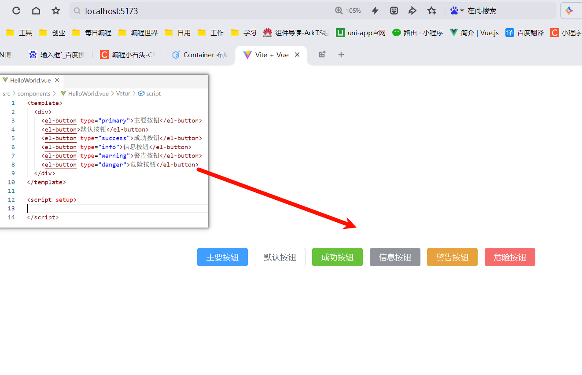
Task: Click the zoom 105% magnifier icon
Action: [x=339, y=11]
